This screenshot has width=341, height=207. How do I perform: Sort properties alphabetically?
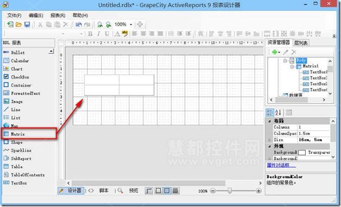tap(278, 112)
